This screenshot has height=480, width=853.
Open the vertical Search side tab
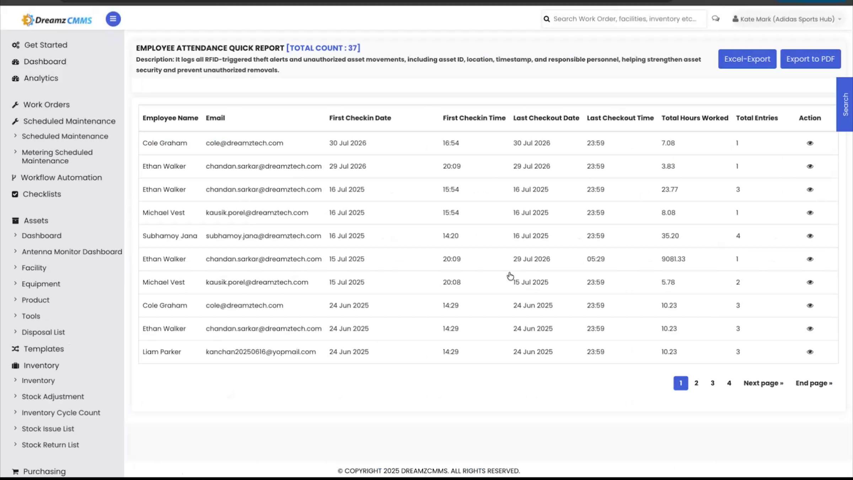[845, 104]
